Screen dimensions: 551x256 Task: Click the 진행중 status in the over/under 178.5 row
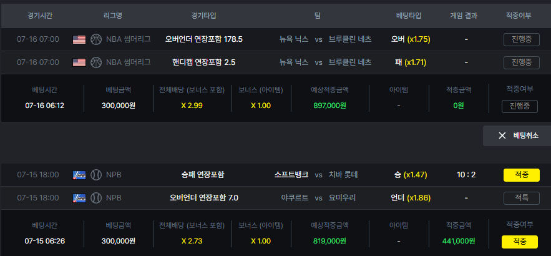tap(522, 39)
